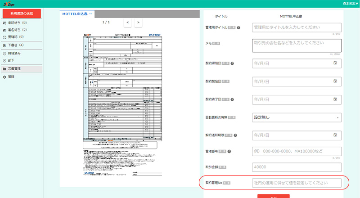Open help icon next to 契約終了日
360x198 pixels.
(x=232, y=99)
